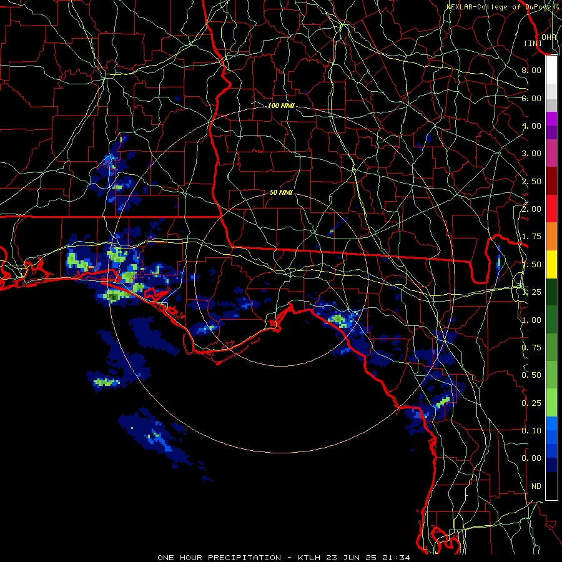This screenshot has width=562, height=562.
Task: Click the 8.00 legend value
Action: click(x=531, y=70)
